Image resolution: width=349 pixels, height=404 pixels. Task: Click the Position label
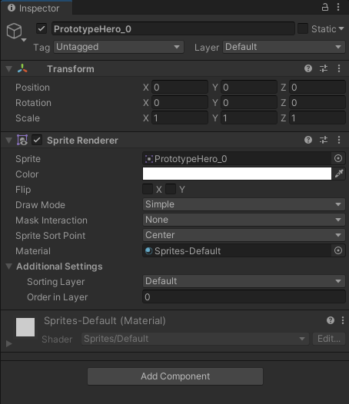pos(32,88)
